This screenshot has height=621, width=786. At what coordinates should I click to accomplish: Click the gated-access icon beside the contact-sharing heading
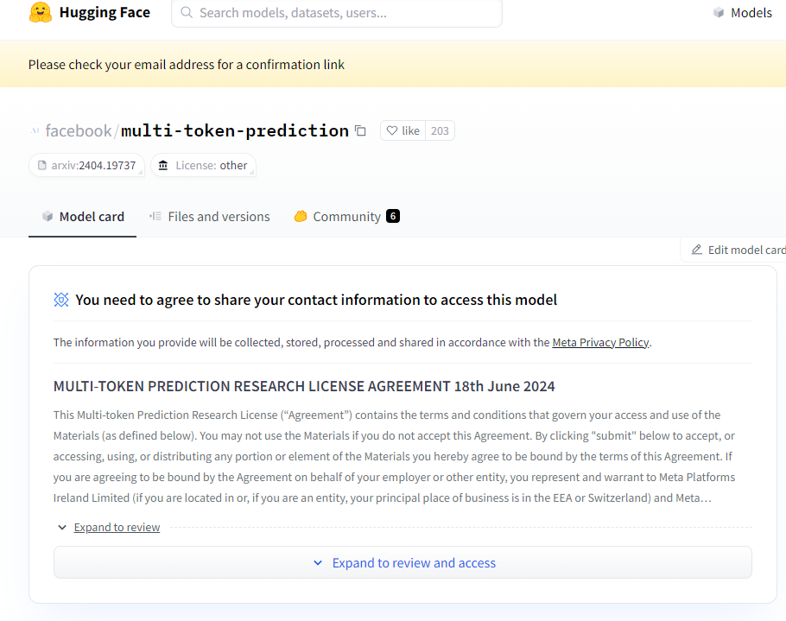click(x=61, y=300)
